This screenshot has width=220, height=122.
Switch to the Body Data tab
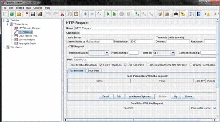(93, 70)
